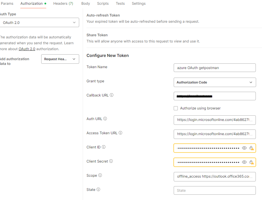This screenshot has width=262, height=200.
Task: Reveal the Client ID using the eye icon
Action: point(244,148)
